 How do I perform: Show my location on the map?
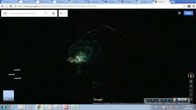coord(191,86)
